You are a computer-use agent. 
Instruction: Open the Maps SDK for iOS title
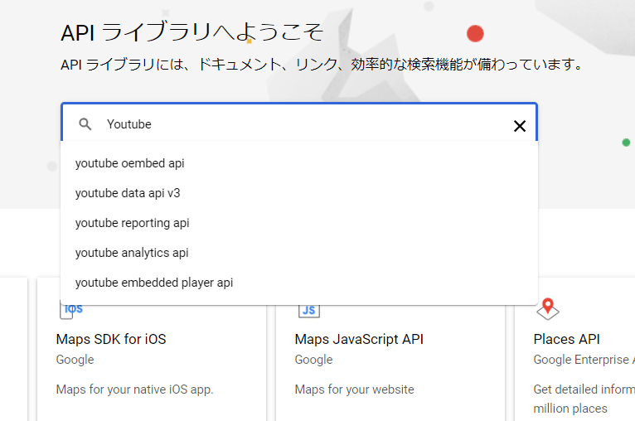[111, 339]
